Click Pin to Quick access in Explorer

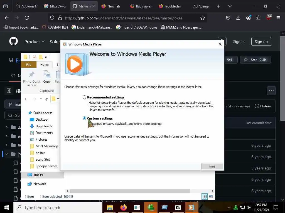click(x=32, y=79)
